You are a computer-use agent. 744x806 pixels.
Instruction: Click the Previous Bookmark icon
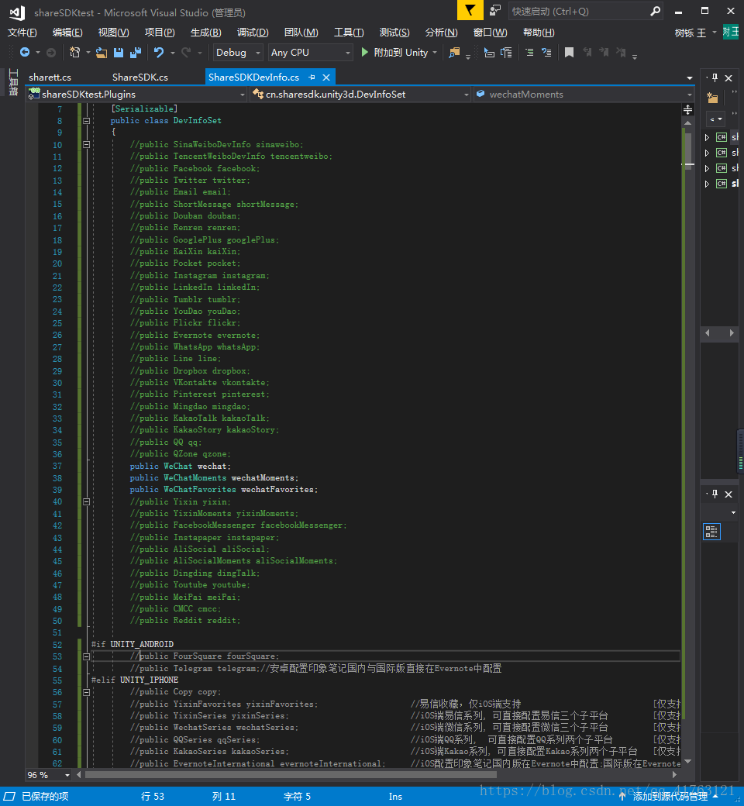click(x=587, y=53)
